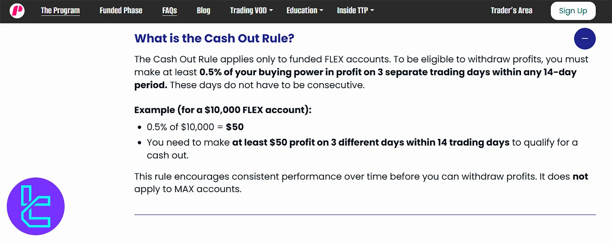
Task: Click the 'What is the Cash Out Rule?' heading
Action: pyautogui.click(x=214, y=38)
